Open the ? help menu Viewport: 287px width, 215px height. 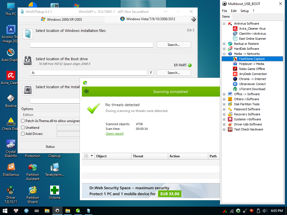253,11
